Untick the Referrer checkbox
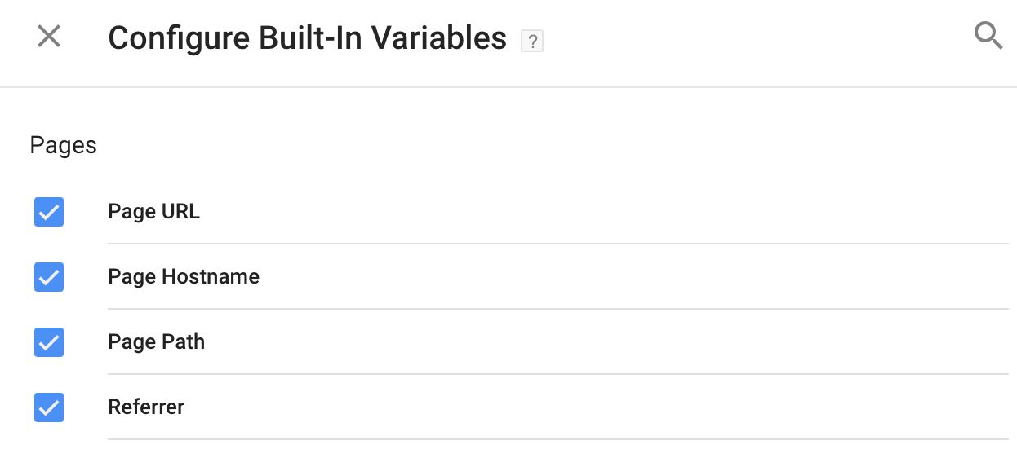The height and width of the screenshot is (458, 1017). [x=49, y=407]
